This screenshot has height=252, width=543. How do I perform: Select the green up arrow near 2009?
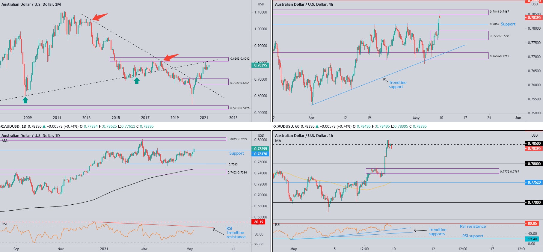25,100
